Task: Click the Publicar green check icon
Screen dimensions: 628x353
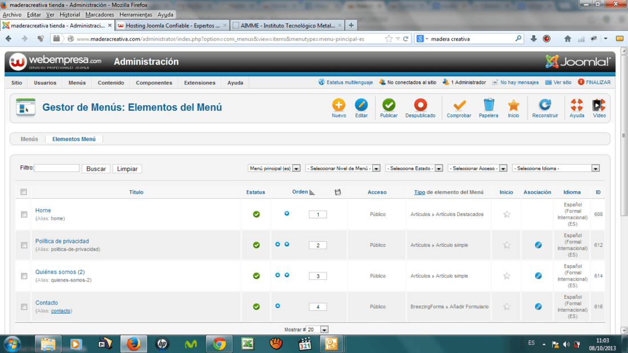Action: click(x=388, y=105)
